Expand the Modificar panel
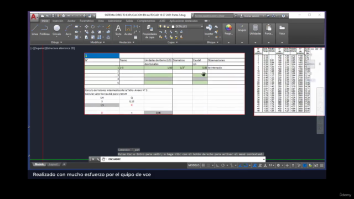Screen dimensions: 354x199 click(x=97, y=42)
